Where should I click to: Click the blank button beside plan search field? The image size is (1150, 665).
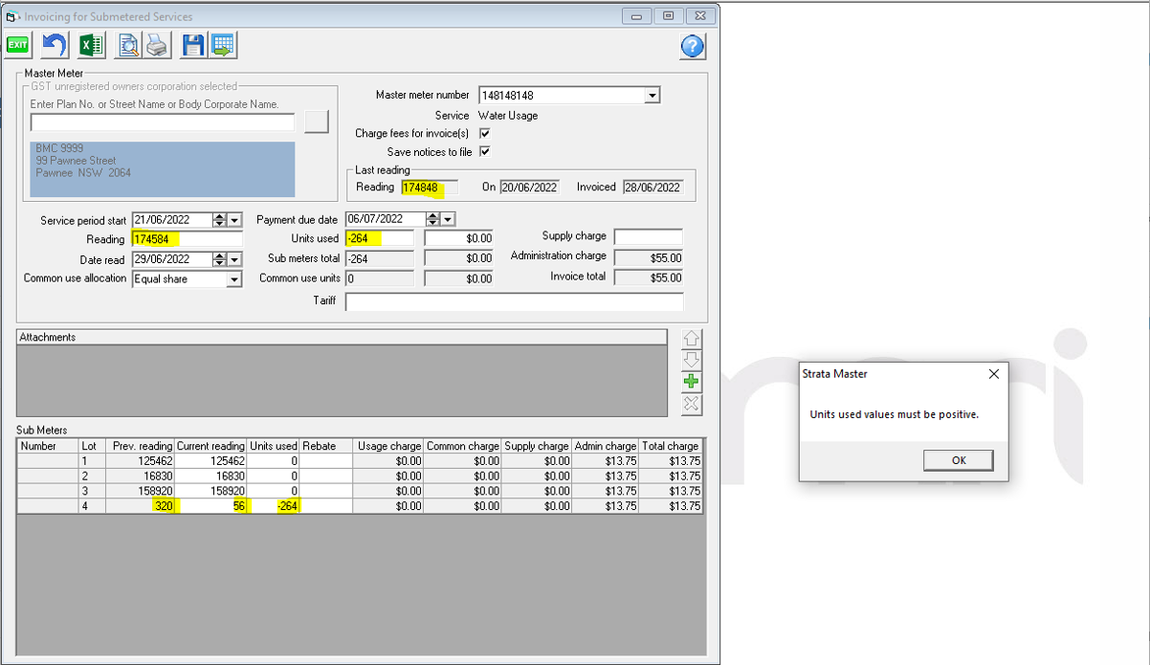tap(316, 122)
